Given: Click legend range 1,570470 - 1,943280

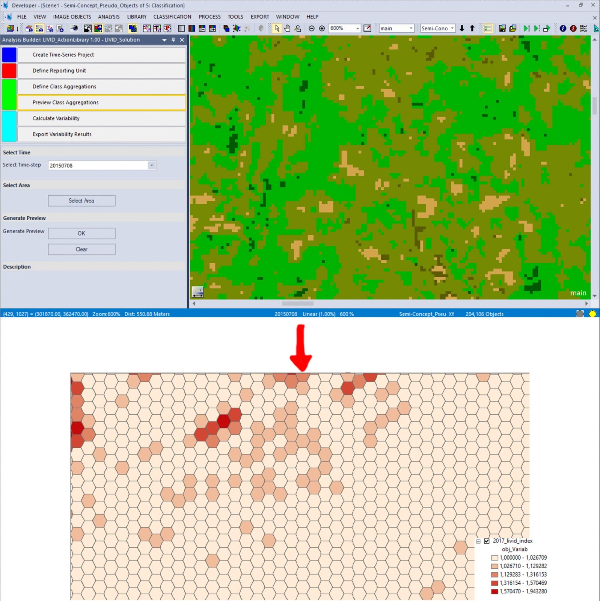Looking at the screenshot, I should click(523, 591).
